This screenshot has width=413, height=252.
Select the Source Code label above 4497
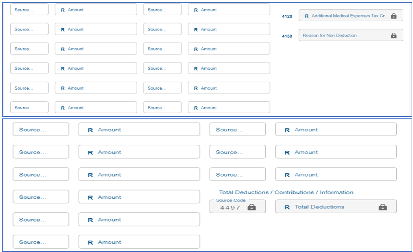point(231,200)
